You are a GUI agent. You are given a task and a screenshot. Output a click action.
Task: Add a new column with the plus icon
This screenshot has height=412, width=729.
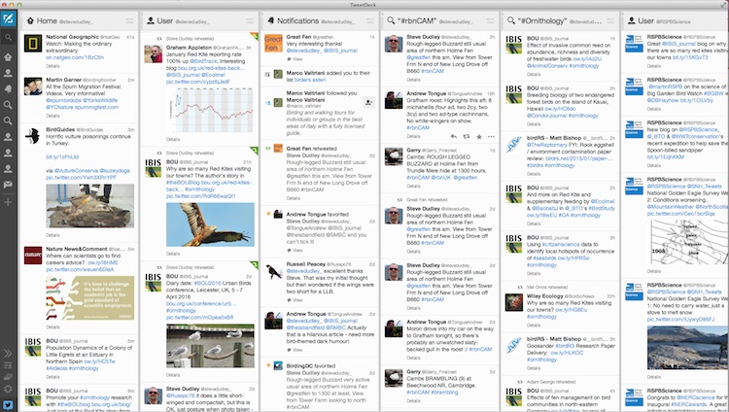pyautogui.click(x=8, y=202)
